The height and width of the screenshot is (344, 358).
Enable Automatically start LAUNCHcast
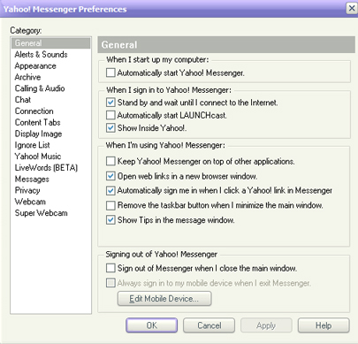pos(110,115)
